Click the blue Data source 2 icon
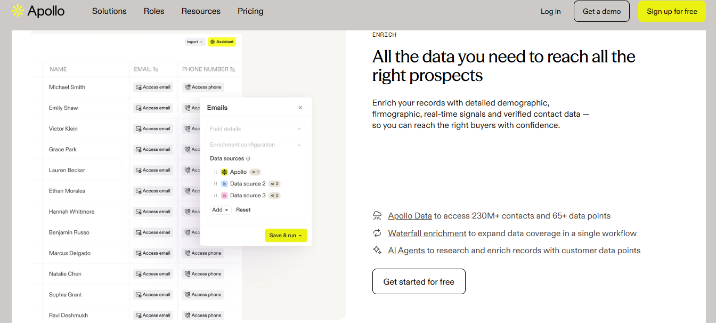716x323 pixels. [224, 184]
